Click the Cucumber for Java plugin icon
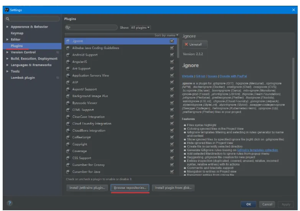300x211 pixels. [x=68, y=172]
